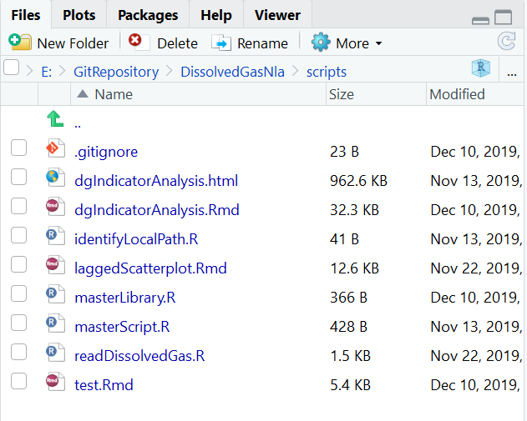The height and width of the screenshot is (421, 527).
Task: Navigate to GitRepository breadcrumb
Action: tap(116, 72)
